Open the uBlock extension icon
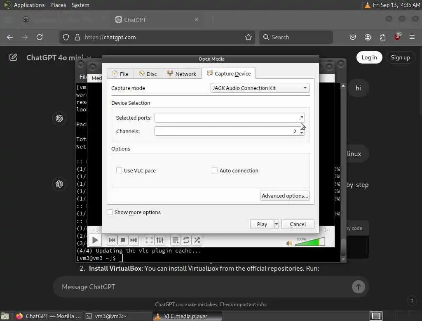422x321 pixels. pos(398,37)
